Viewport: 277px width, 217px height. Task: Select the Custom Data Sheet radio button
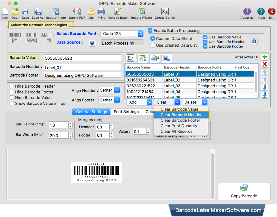[x=152, y=38]
